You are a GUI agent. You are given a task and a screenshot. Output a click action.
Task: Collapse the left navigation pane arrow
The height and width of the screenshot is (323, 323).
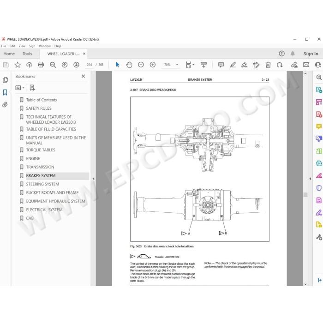click(94, 179)
